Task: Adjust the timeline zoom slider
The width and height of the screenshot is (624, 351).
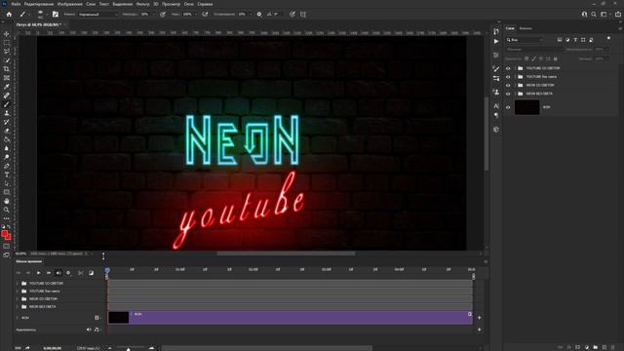Action: point(128,348)
